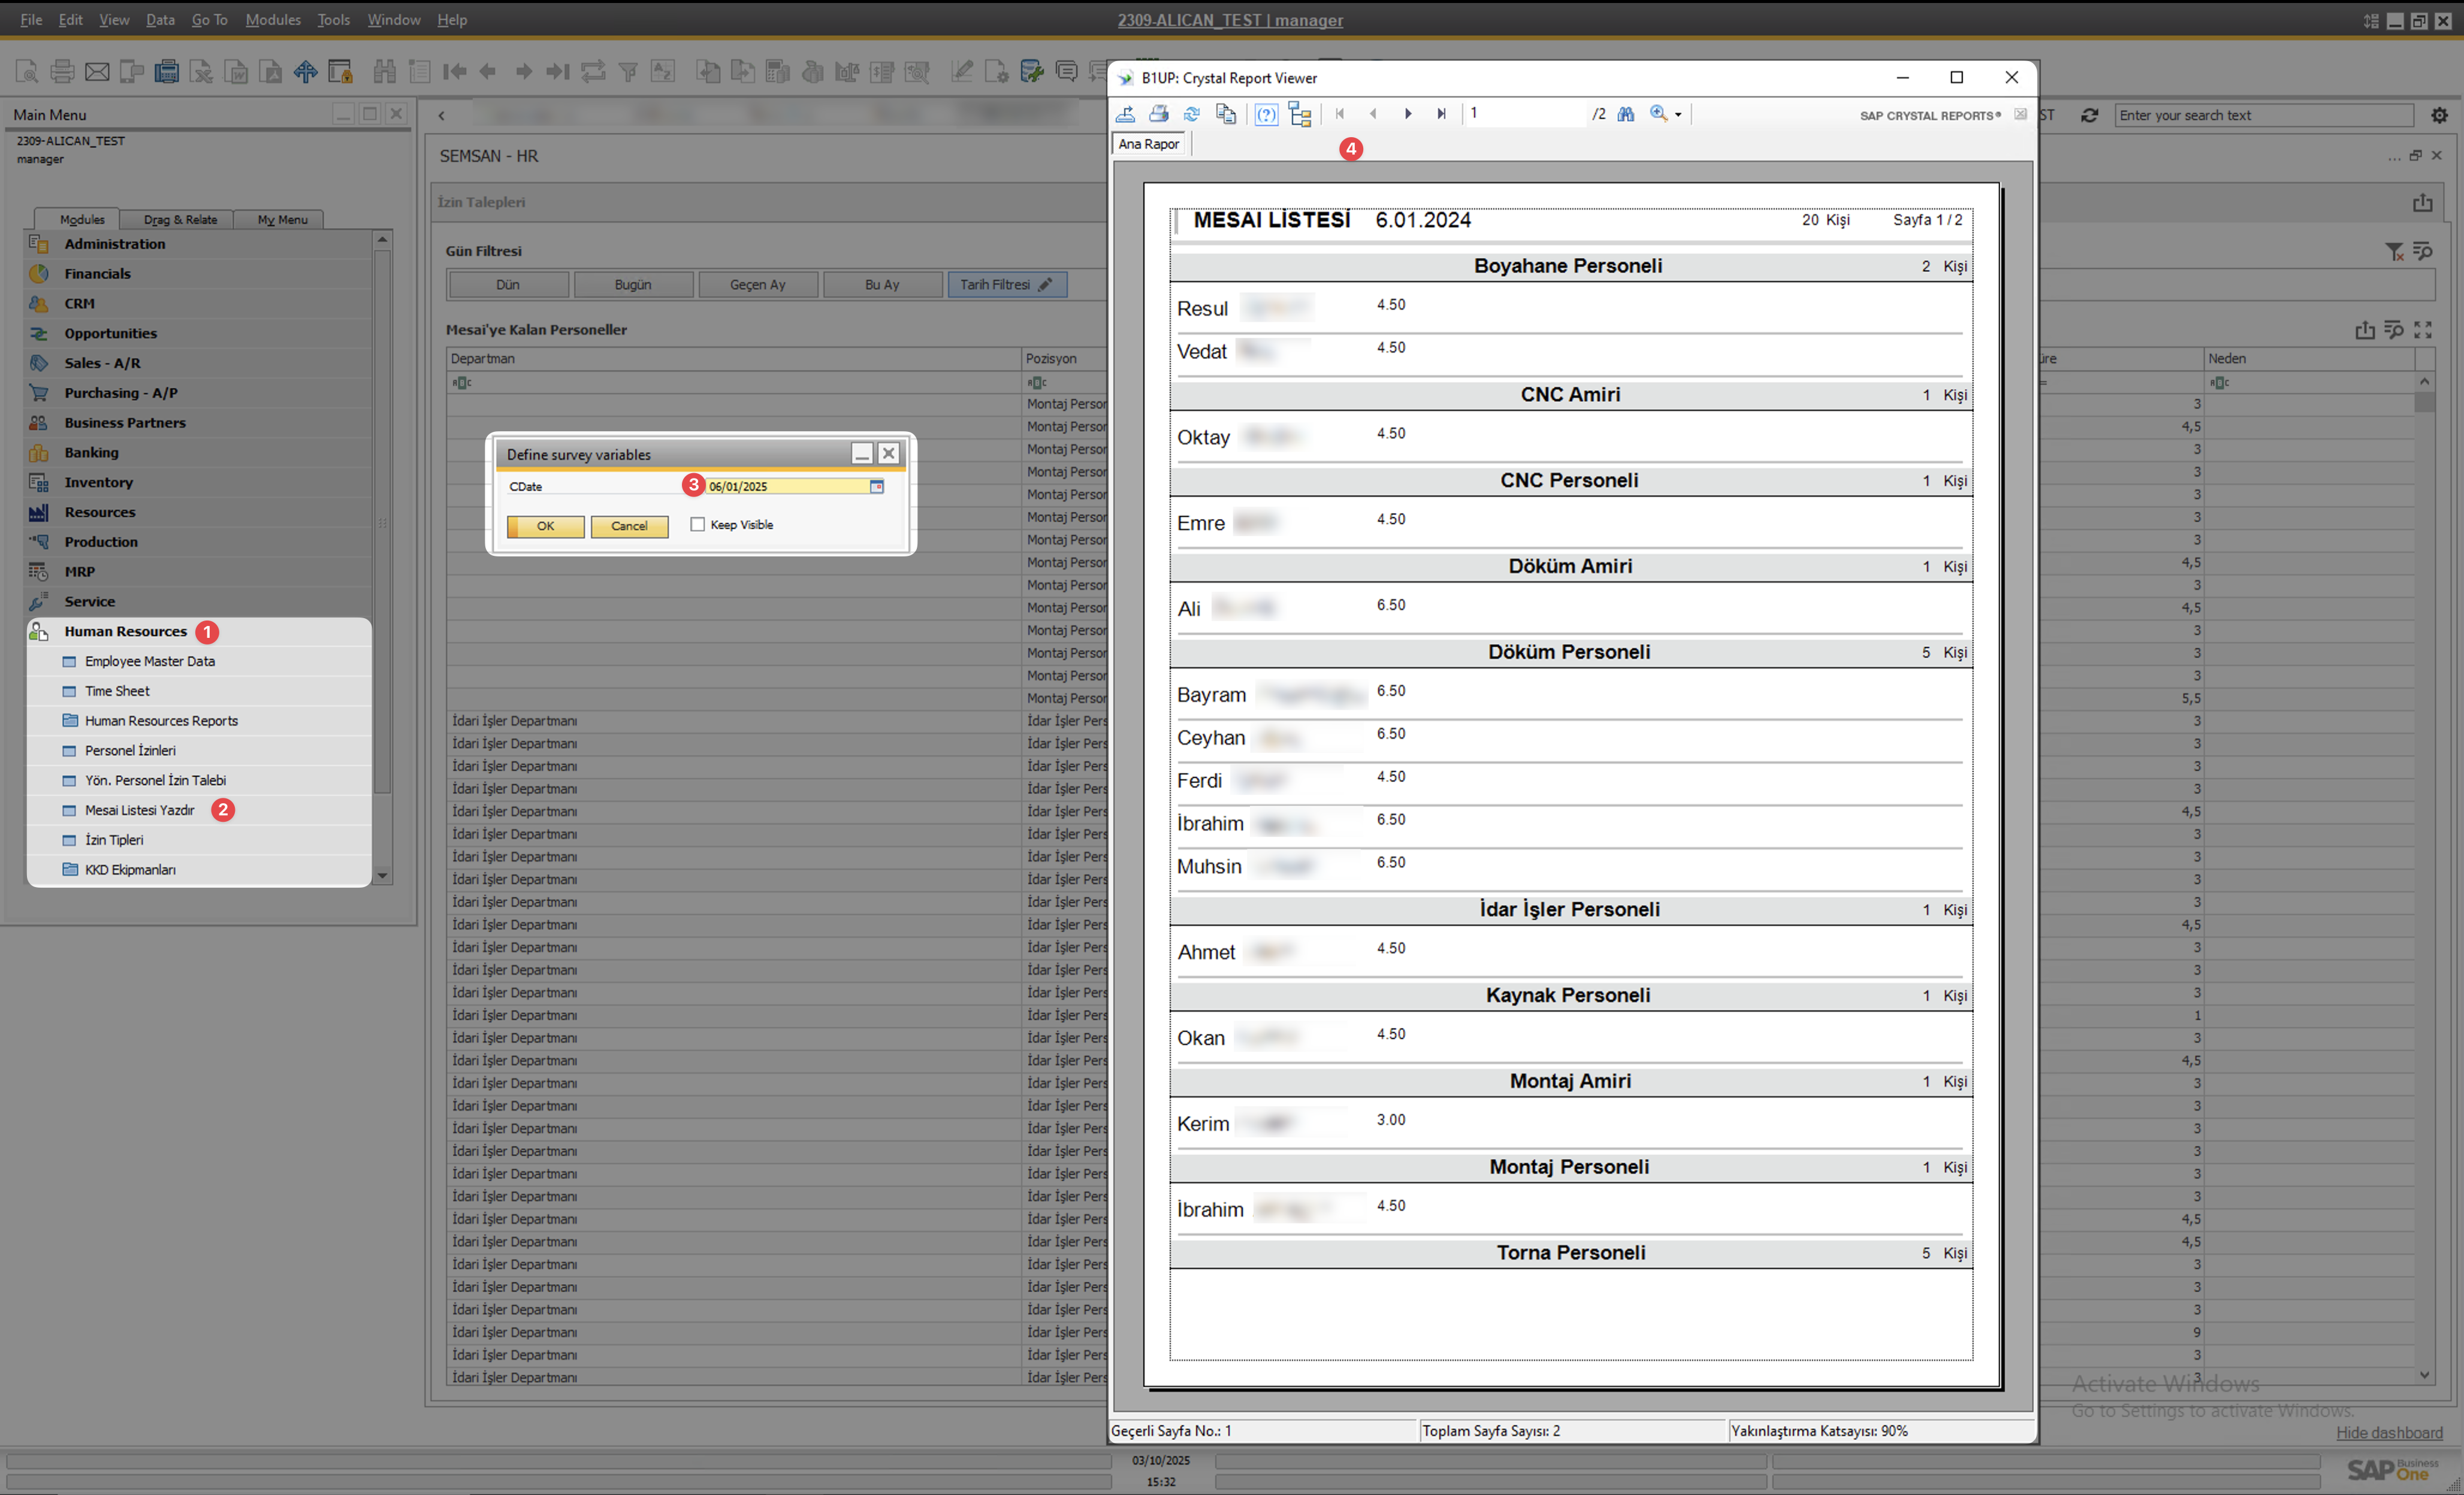Click OK in Define survey variables
Image resolution: width=2464 pixels, height=1495 pixels.
(545, 526)
